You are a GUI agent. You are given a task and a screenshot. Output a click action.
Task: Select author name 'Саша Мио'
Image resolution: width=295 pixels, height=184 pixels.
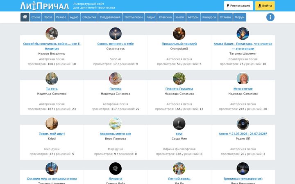coord(179,139)
